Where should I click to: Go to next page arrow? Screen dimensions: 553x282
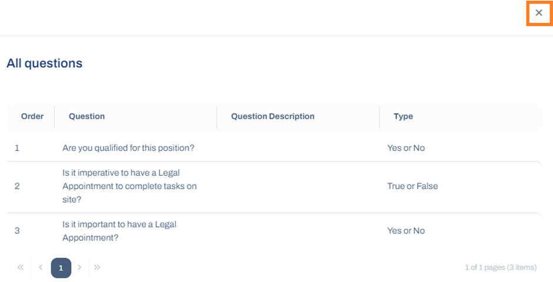pyautogui.click(x=79, y=267)
